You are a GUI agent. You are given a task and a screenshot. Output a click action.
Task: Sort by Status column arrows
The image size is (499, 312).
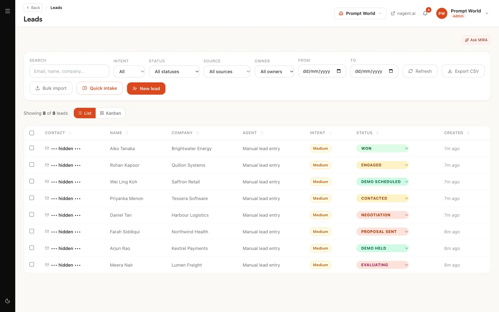(x=377, y=133)
